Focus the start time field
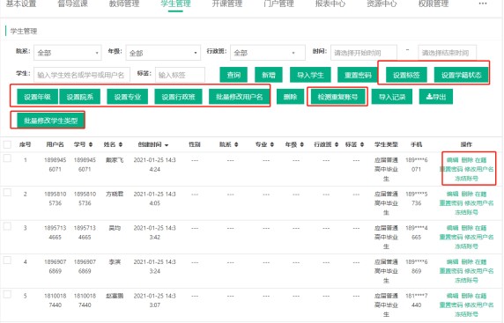The width and height of the screenshot is (504, 323). click(364, 53)
